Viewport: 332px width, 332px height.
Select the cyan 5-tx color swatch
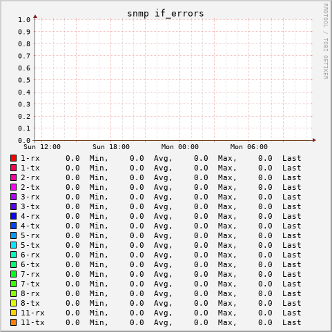click(x=13, y=245)
